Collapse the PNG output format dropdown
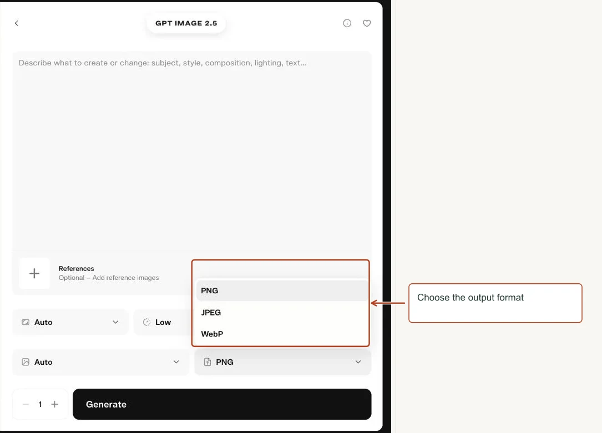This screenshot has width=602, height=433. 282,362
